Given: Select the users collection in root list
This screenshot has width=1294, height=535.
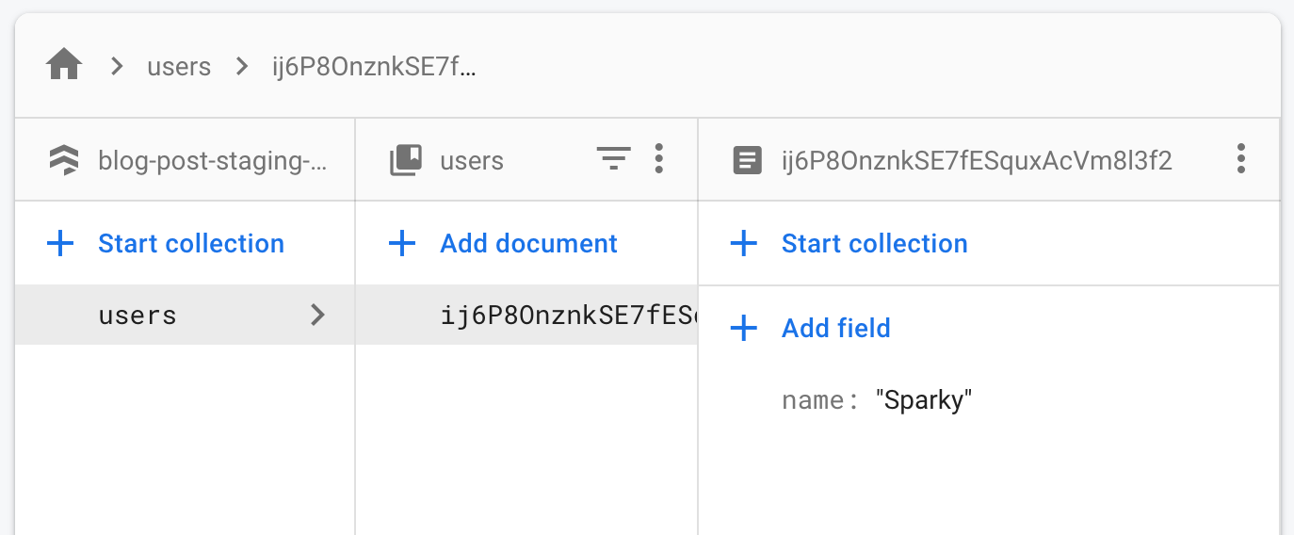Looking at the screenshot, I should [x=185, y=315].
